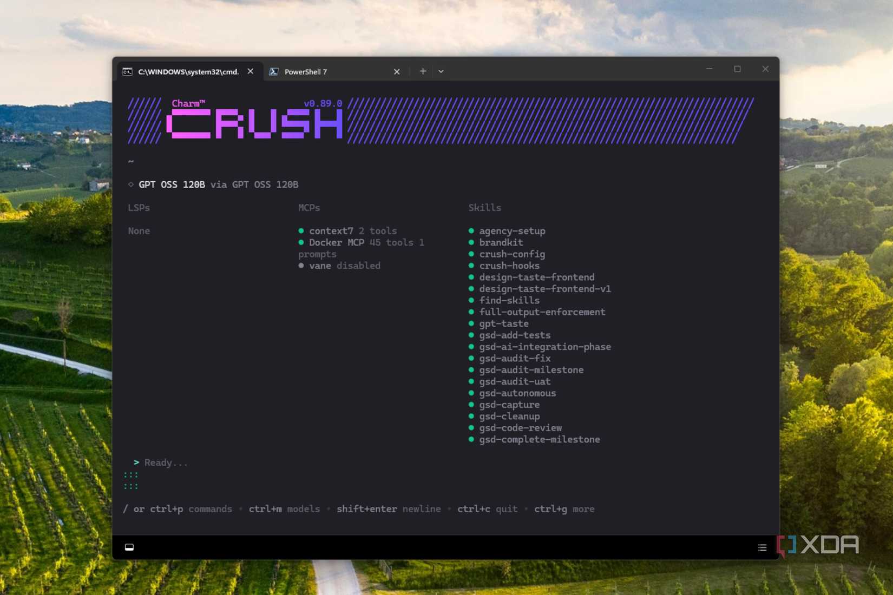Click the ctrl+g more hint
The width and height of the screenshot is (893, 595).
[x=564, y=509]
